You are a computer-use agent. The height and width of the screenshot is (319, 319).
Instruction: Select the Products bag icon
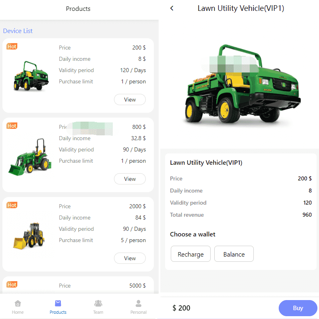pyautogui.click(x=58, y=303)
